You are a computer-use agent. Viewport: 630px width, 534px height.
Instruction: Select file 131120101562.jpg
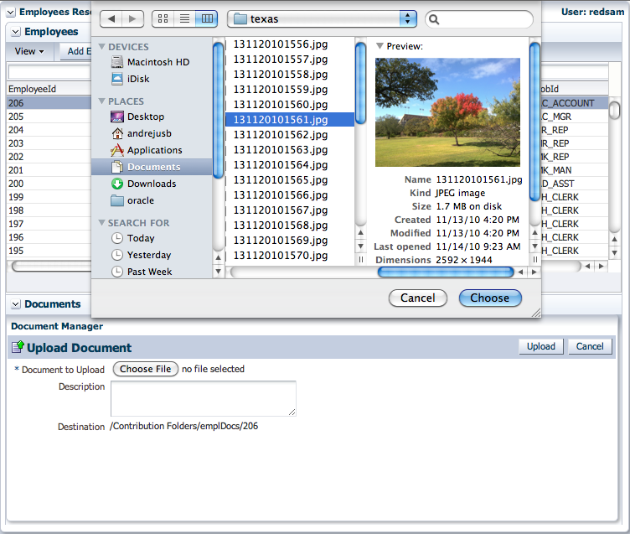coord(290,135)
